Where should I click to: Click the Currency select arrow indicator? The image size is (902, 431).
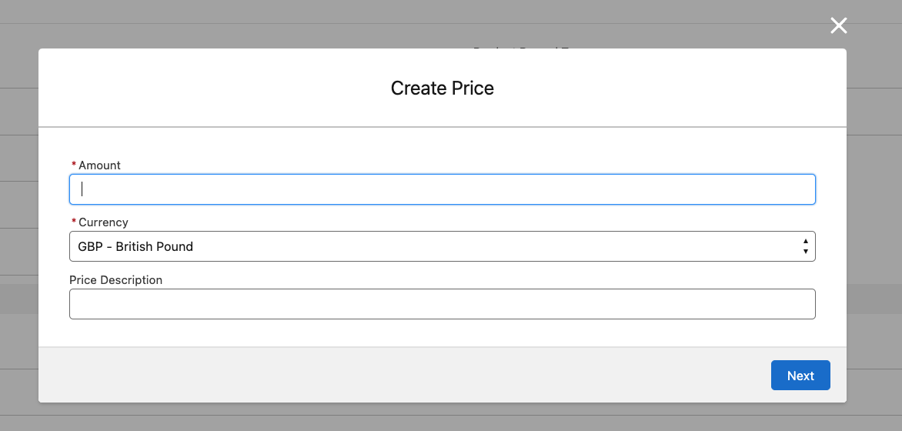805,246
